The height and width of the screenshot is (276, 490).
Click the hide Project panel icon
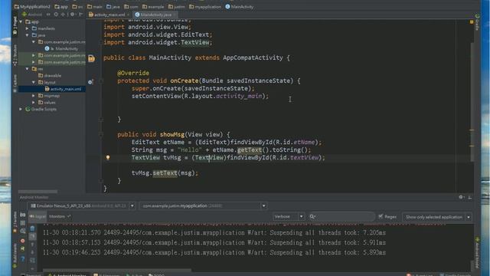81,15
